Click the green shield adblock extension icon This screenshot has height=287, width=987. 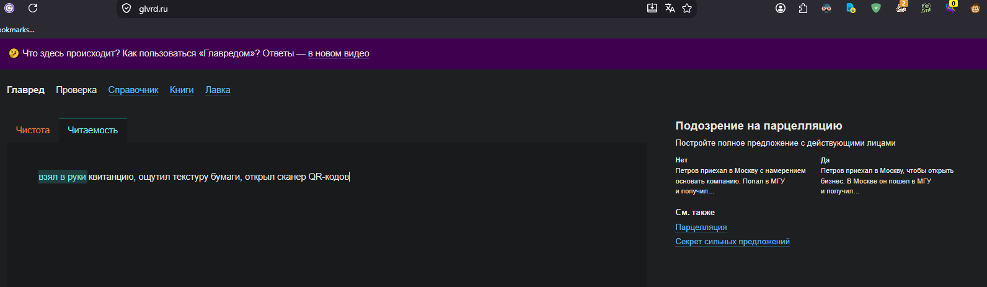coord(876,8)
